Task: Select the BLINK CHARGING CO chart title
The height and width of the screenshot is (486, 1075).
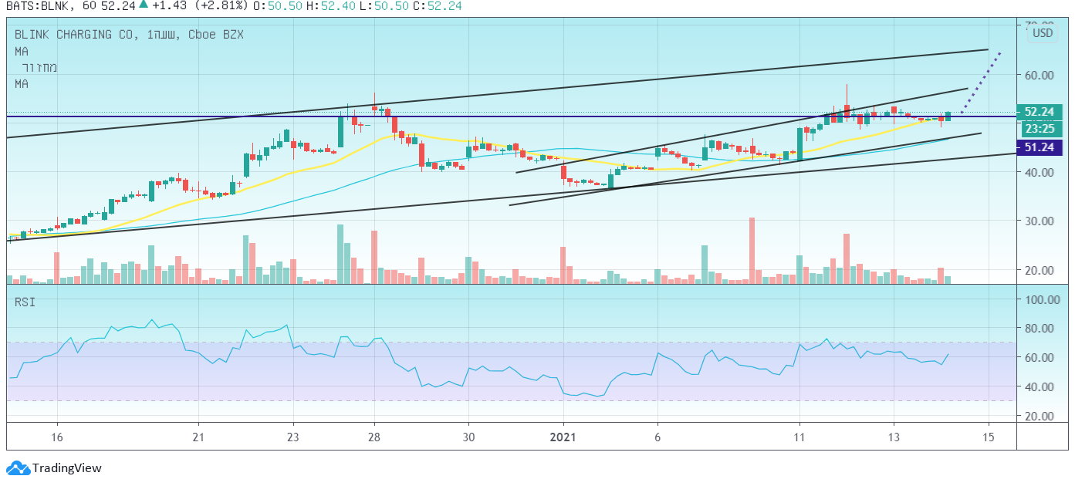Action: (x=76, y=35)
